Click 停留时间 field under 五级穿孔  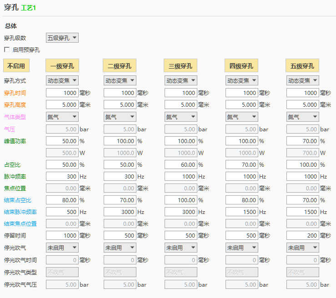[x=302, y=235]
